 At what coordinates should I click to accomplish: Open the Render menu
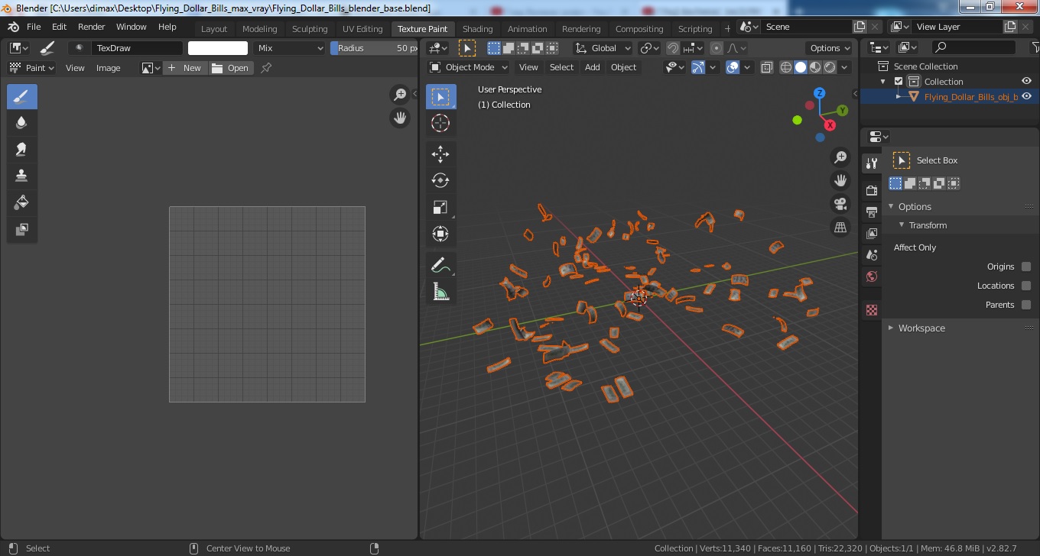[92, 27]
